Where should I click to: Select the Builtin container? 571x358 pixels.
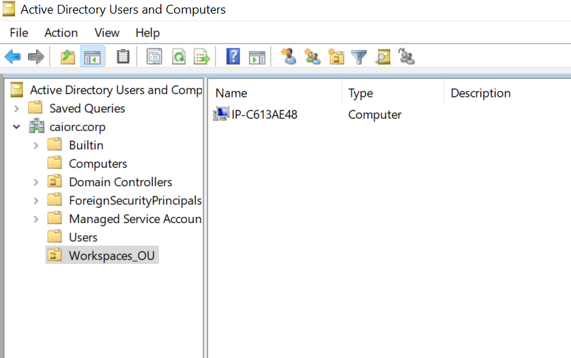click(87, 145)
